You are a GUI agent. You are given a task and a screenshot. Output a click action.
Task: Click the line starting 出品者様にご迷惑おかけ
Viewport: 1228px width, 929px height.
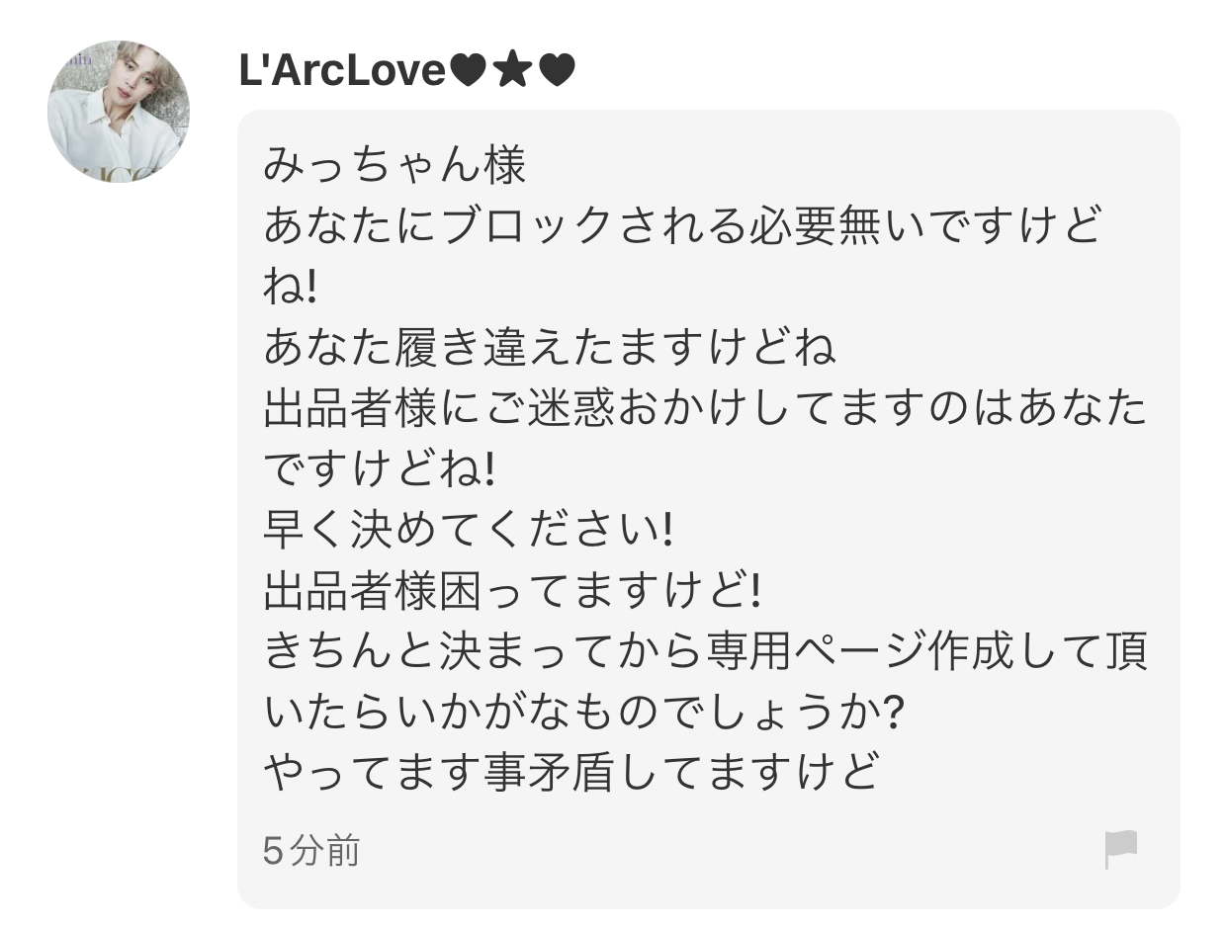(705, 409)
